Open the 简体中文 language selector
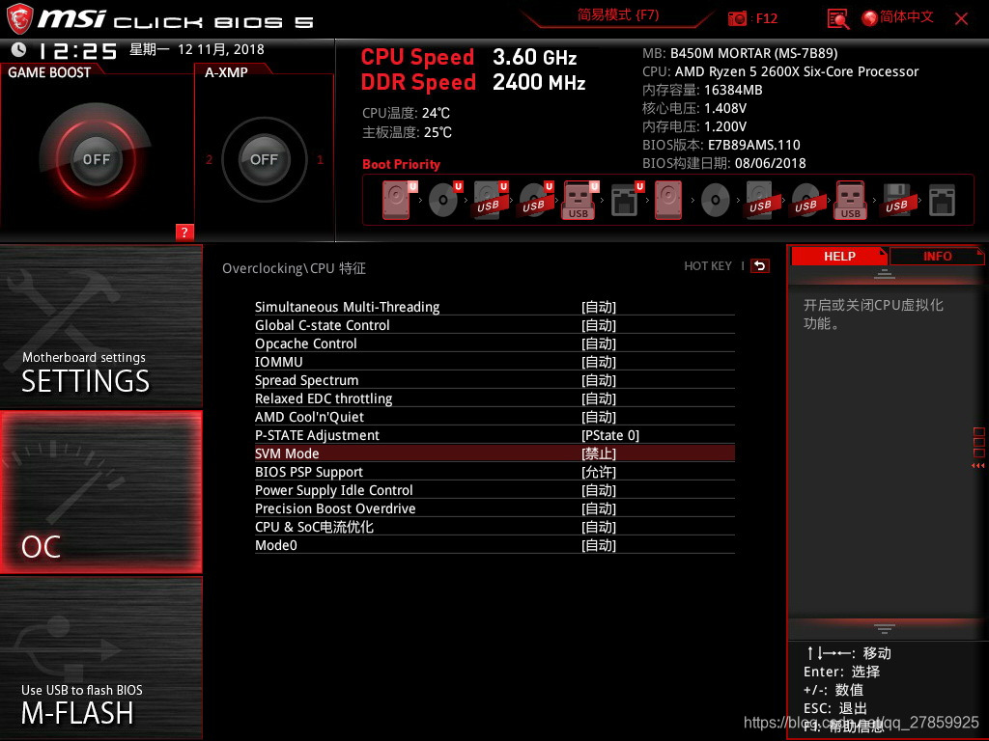The height and width of the screenshot is (741, 989). click(x=906, y=17)
